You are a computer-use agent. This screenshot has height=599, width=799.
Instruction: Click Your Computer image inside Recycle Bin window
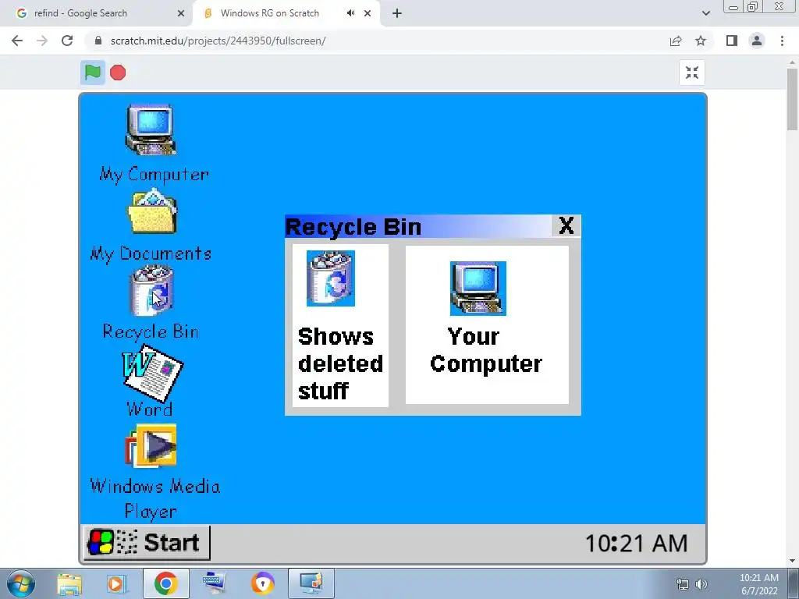pos(478,289)
